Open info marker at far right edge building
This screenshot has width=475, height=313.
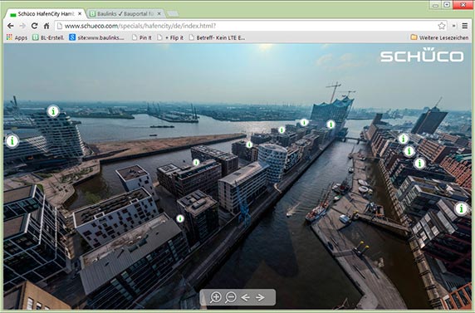[x=462, y=208]
